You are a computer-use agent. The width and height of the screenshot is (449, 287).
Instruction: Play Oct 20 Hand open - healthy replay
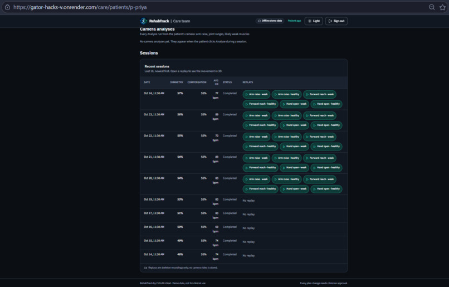pos(326,189)
